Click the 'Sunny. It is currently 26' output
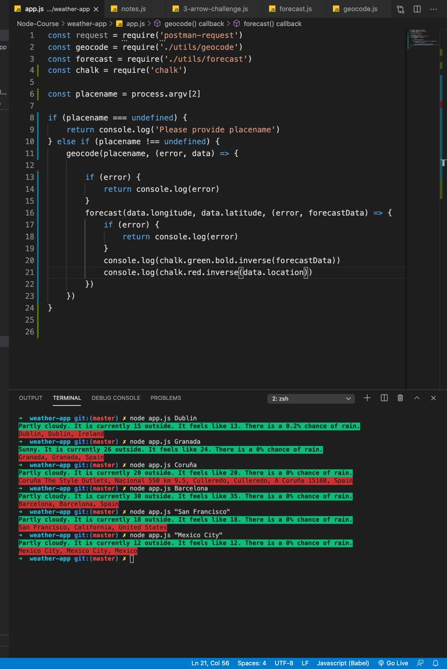The image size is (447, 669). [x=170, y=449]
